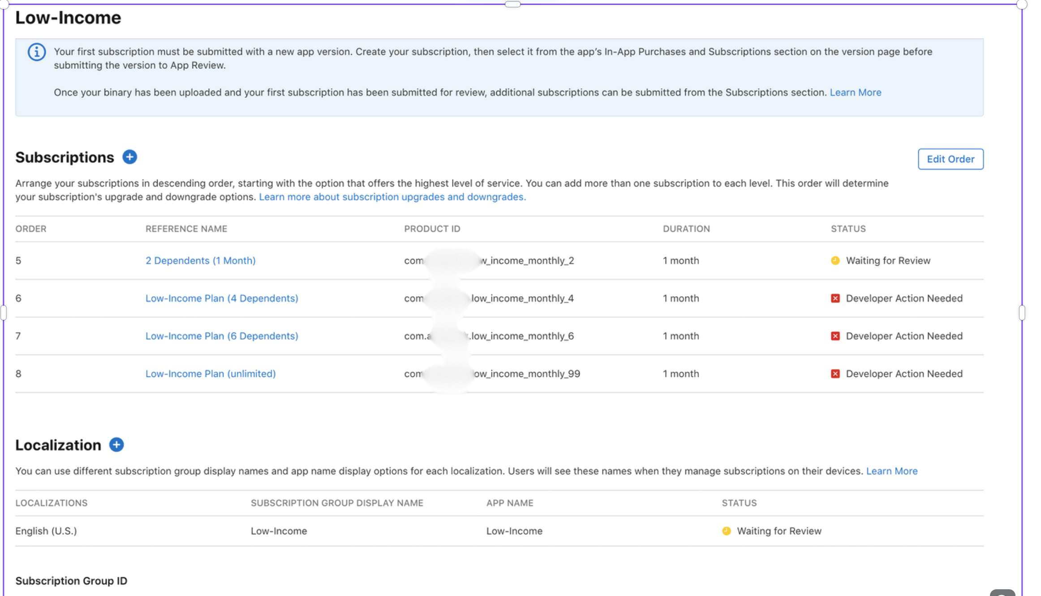Image resolution: width=1041 pixels, height=596 pixels.
Task: Click the plus icon next to Subscriptions
Action: (130, 157)
